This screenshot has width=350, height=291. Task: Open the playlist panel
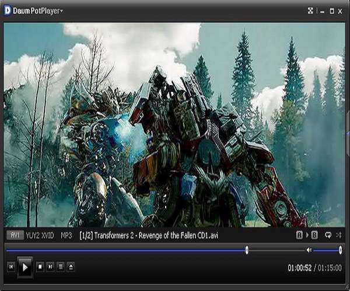click(61, 267)
